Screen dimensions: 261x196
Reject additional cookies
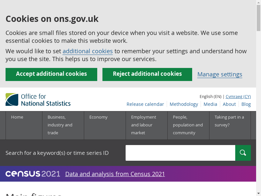click(x=147, y=74)
